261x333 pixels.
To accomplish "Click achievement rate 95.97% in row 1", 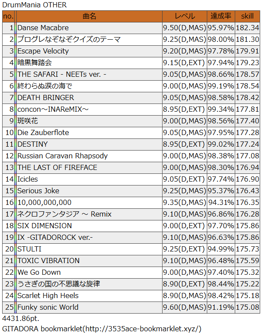I will coord(221,28).
